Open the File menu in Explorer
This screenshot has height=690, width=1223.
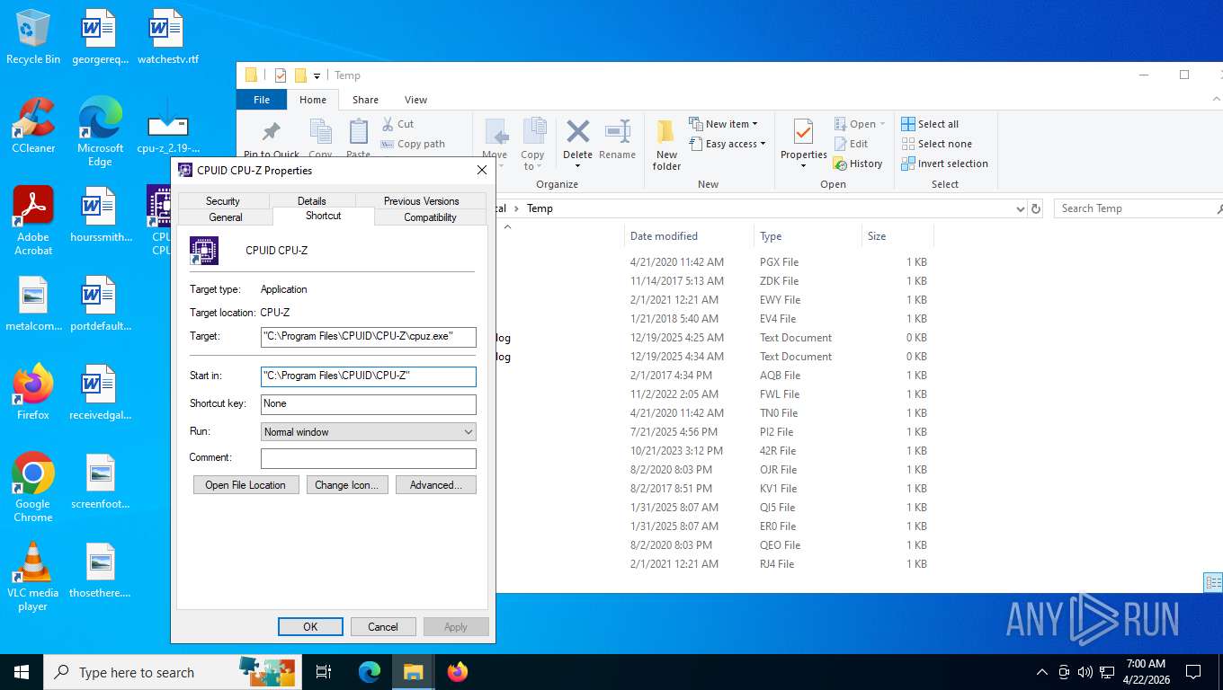click(x=262, y=100)
